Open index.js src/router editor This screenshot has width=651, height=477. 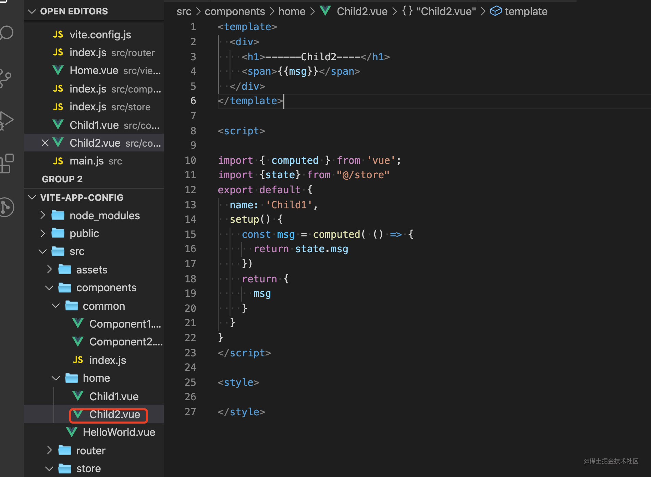94,52
